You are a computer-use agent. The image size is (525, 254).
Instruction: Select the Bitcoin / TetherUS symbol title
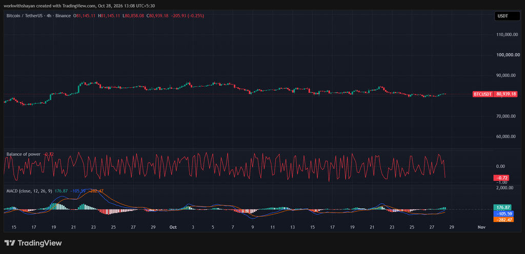39,16
